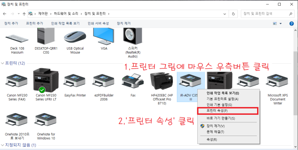This screenshot has width=298, height=150.
Task: Go up one level with up arrow
Action: coord(24,14)
